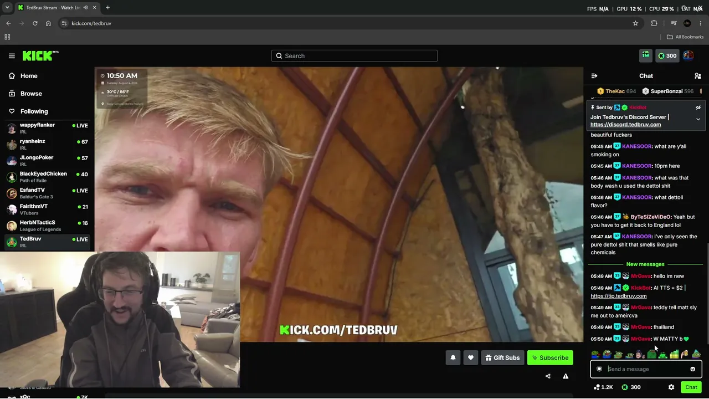Viewport: 709px width, 399px height.
Task: Open the All Bookmarks folder
Action: [x=685, y=37]
